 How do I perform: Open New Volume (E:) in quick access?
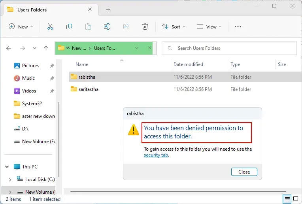coord(35,142)
